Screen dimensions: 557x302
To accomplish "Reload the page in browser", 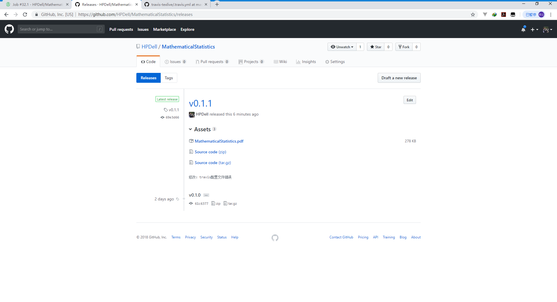I will (x=25, y=15).
